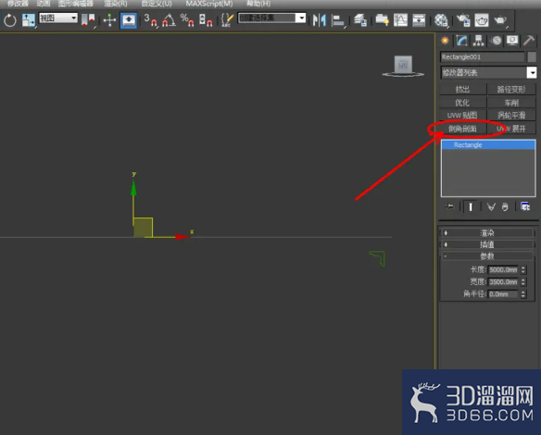Click the Align tool icon

point(338,20)
